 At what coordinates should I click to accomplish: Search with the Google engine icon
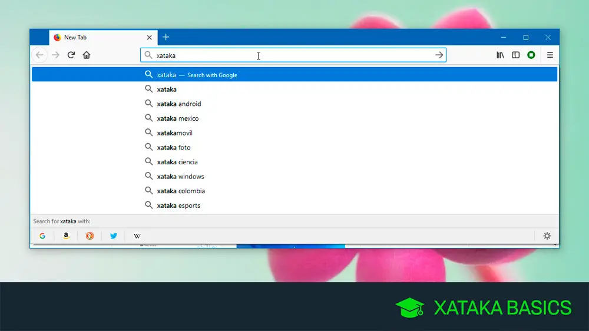42,236
